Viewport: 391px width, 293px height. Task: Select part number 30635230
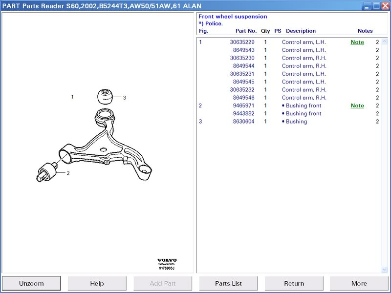tap(242, 58)
